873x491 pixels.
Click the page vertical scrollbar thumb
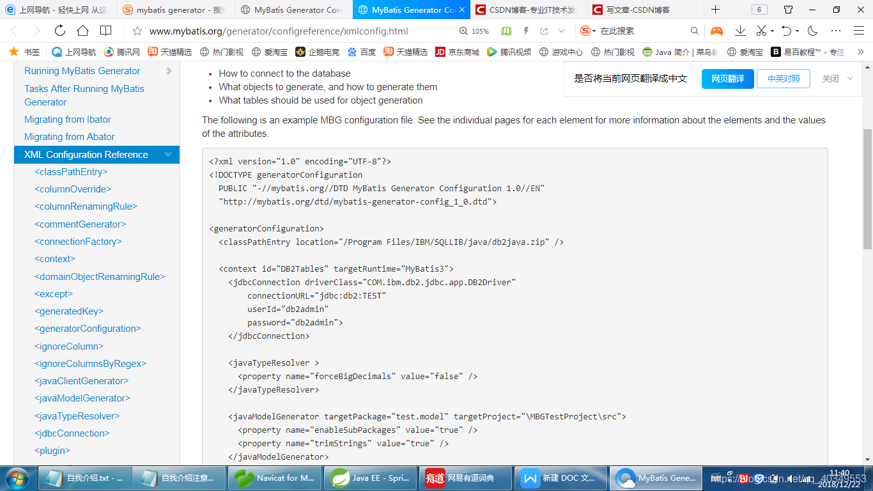[867, 189]
